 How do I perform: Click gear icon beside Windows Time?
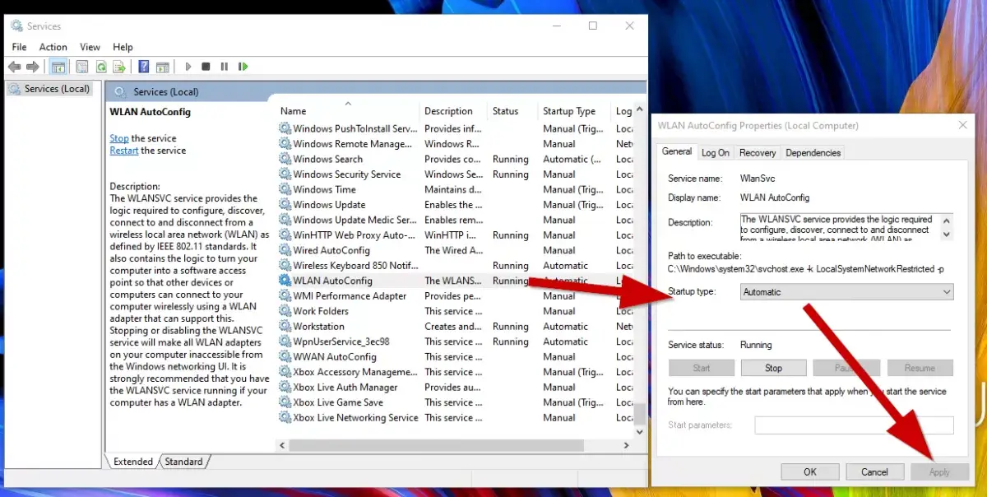point(285,189)
